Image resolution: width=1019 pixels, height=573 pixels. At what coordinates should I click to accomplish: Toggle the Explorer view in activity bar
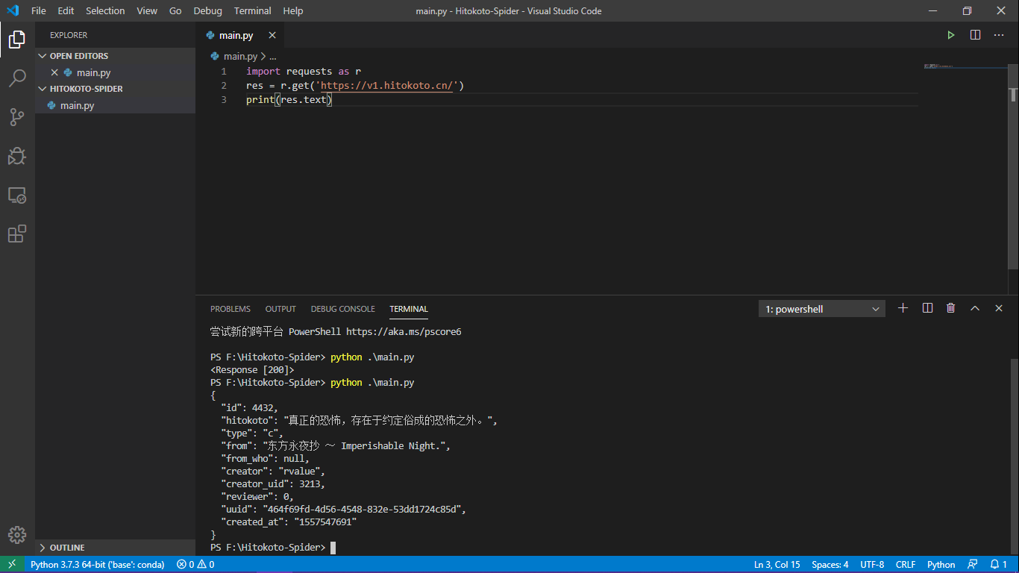pos(17,39)
